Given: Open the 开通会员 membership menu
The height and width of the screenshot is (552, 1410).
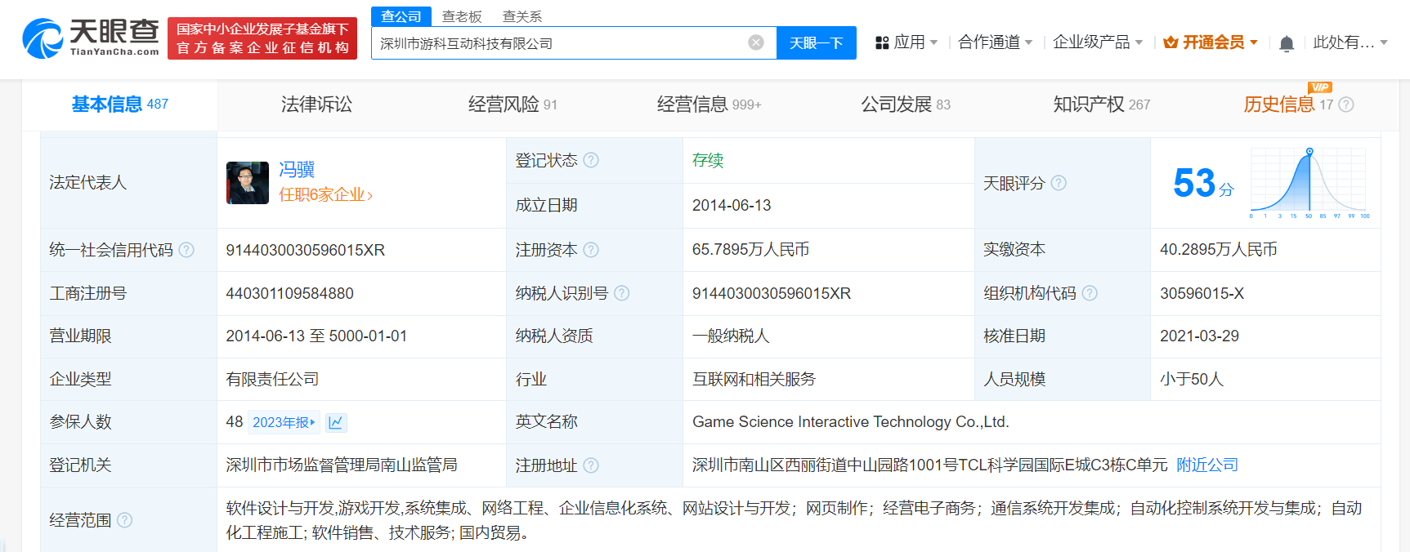Looking at the screenshot, I should click(1211, 42).
